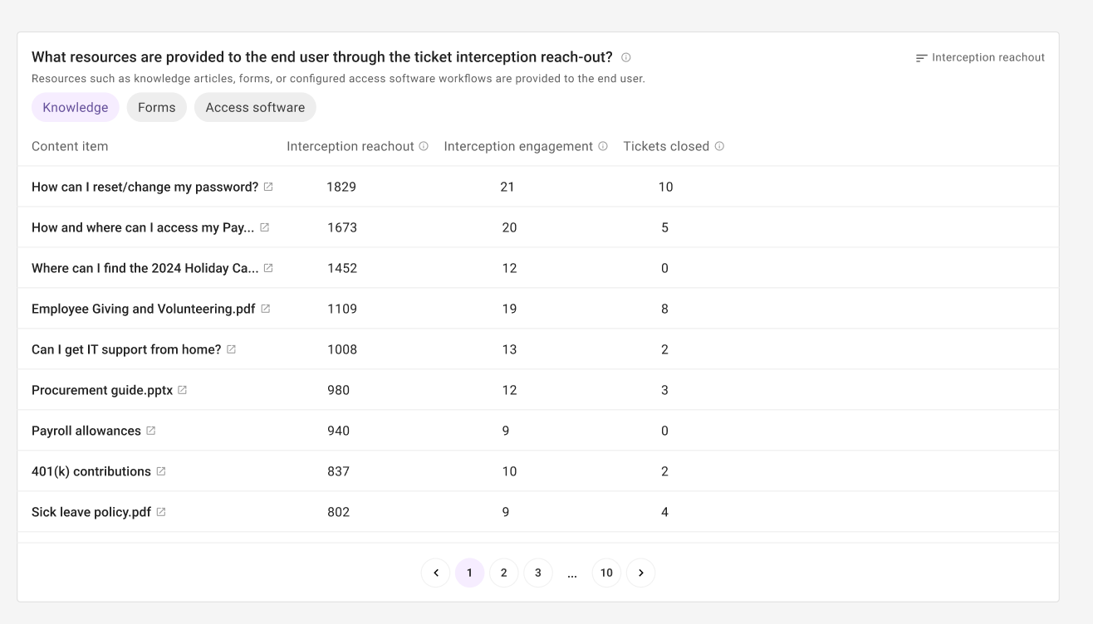
Task: Click info icon next to Interception engagement
Action: point(603,146)
